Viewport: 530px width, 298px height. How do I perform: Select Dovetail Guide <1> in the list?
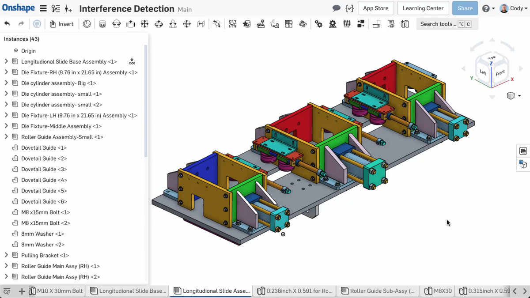(44, 148)
